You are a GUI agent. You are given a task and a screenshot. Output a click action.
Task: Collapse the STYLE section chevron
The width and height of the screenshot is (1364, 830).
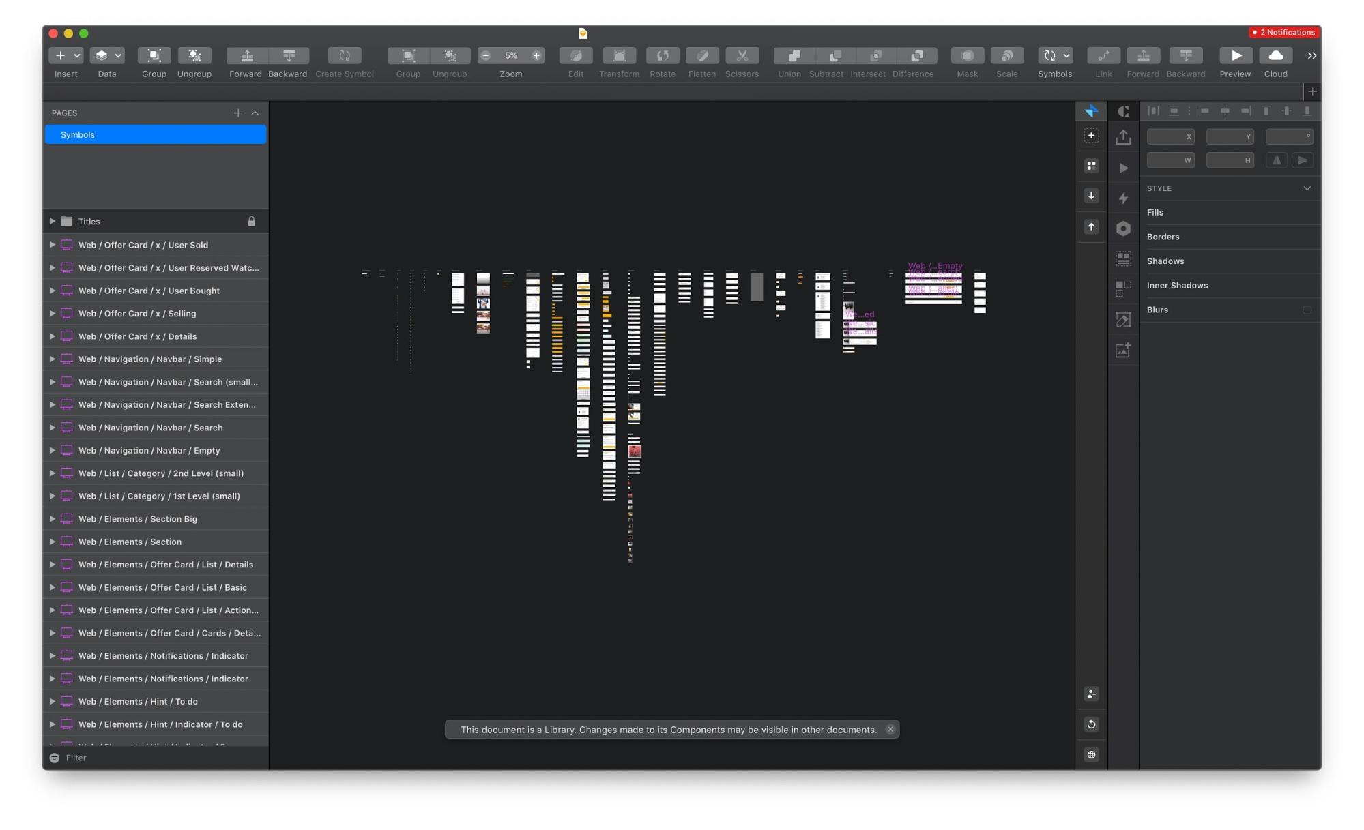click(x=1306, y=188)
